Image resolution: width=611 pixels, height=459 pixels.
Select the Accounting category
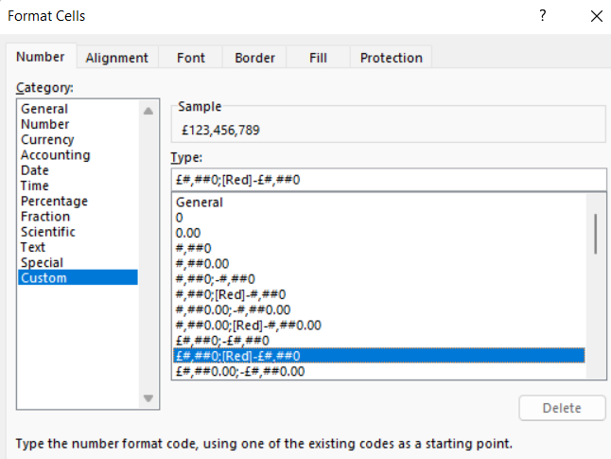pos(55,155)
